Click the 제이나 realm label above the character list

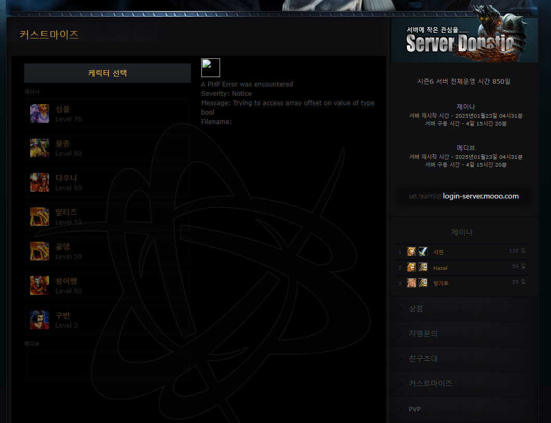[32, 92]
